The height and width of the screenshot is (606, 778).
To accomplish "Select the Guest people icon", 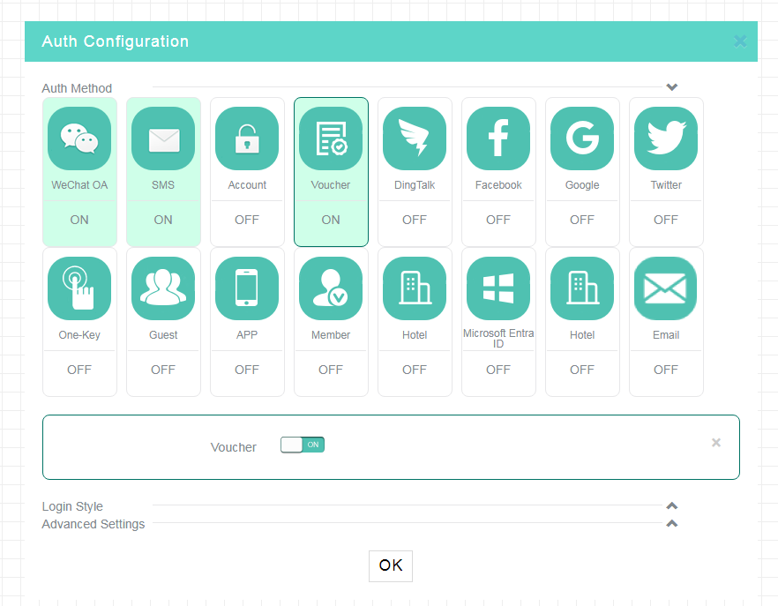I will point(163,288).
